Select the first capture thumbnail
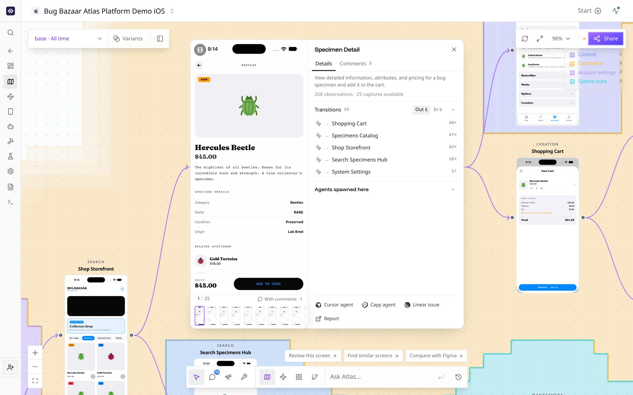 click(x=199, y=315)
